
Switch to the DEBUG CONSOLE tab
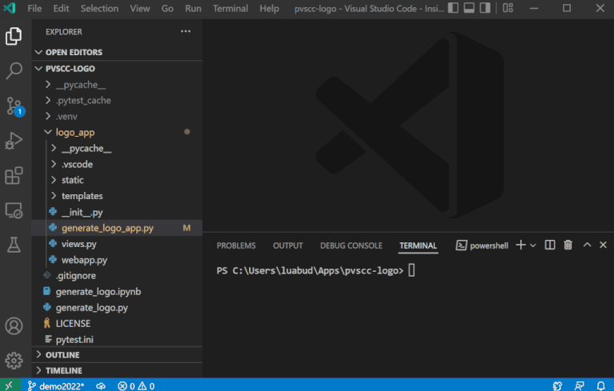coord(351,245)
